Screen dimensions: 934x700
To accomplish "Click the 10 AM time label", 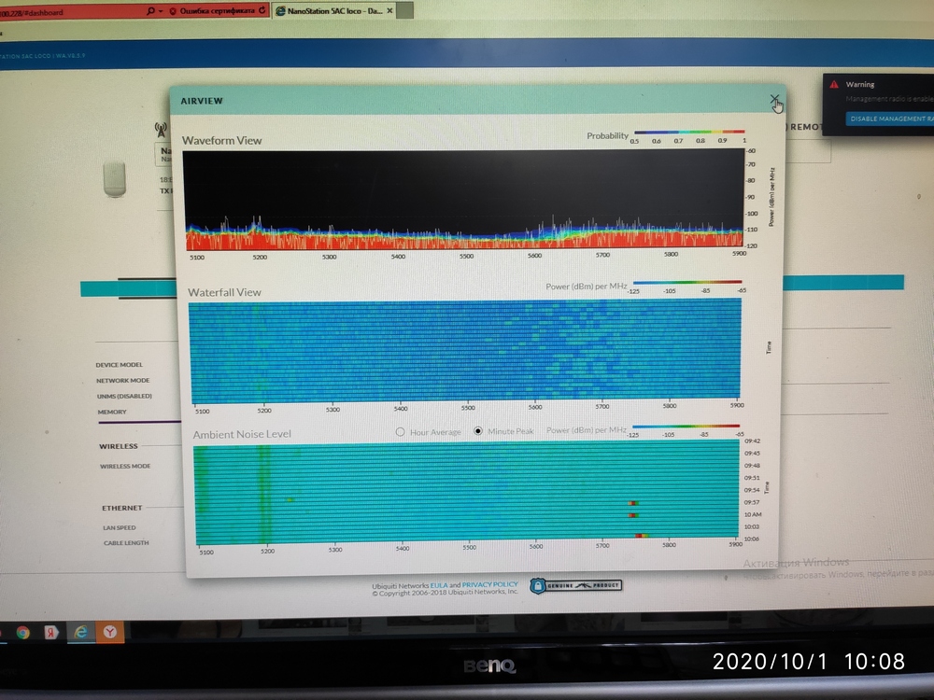I will pyautogui.click(x=752, y=514).
